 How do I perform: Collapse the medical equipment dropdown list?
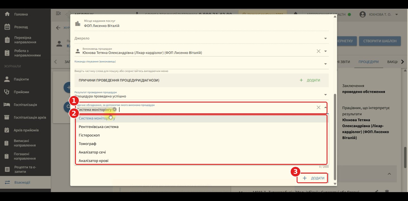point(325,107)
